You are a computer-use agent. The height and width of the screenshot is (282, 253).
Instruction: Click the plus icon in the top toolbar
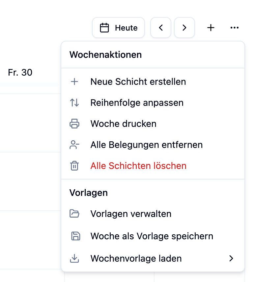click(211, 28)
